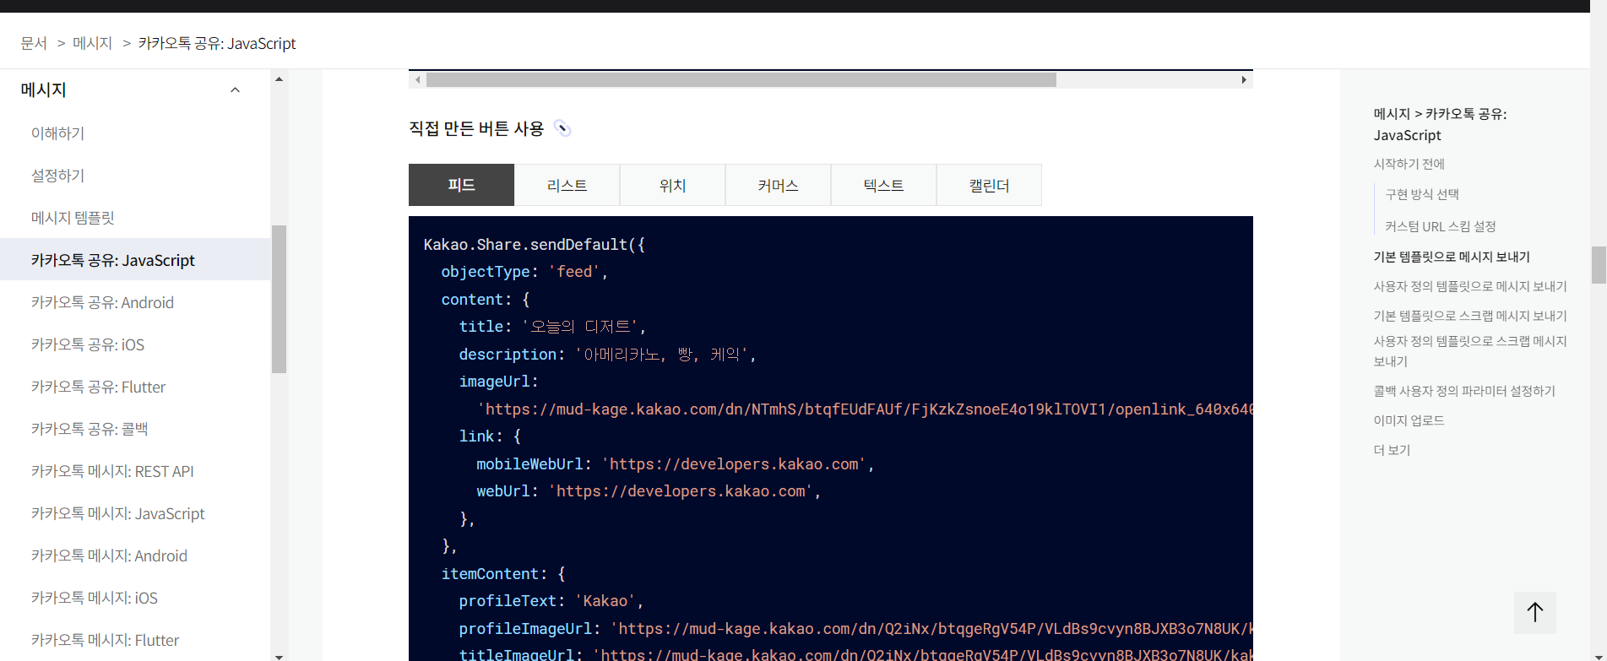This screenshot has height=661, width=1607.
Task: Click sidebar scroll up arrow
Action: click(x=279, y=79)
